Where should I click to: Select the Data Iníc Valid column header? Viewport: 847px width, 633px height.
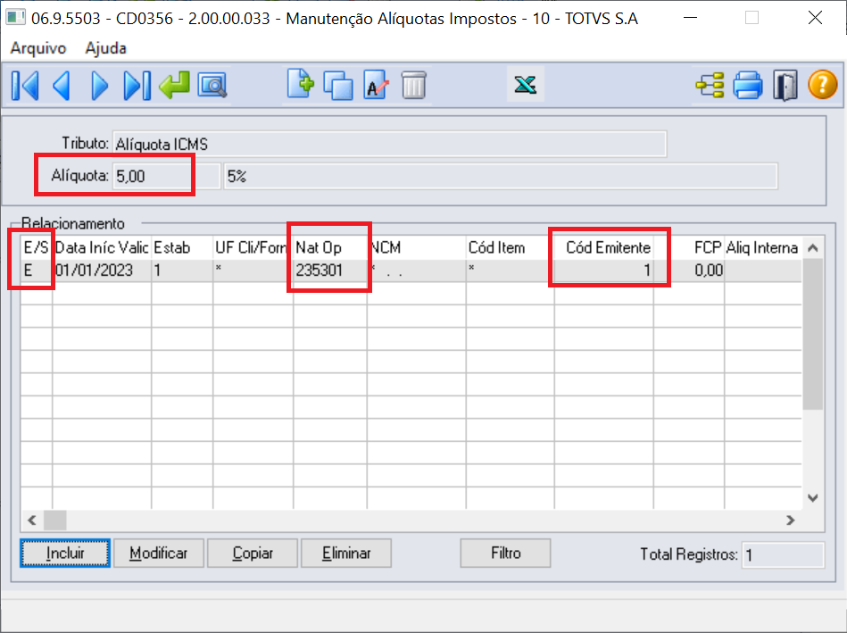[x=102, y=247]
